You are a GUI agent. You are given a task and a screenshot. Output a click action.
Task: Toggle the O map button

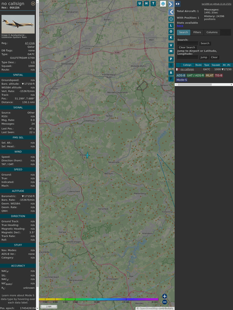(x=171, y=31)
